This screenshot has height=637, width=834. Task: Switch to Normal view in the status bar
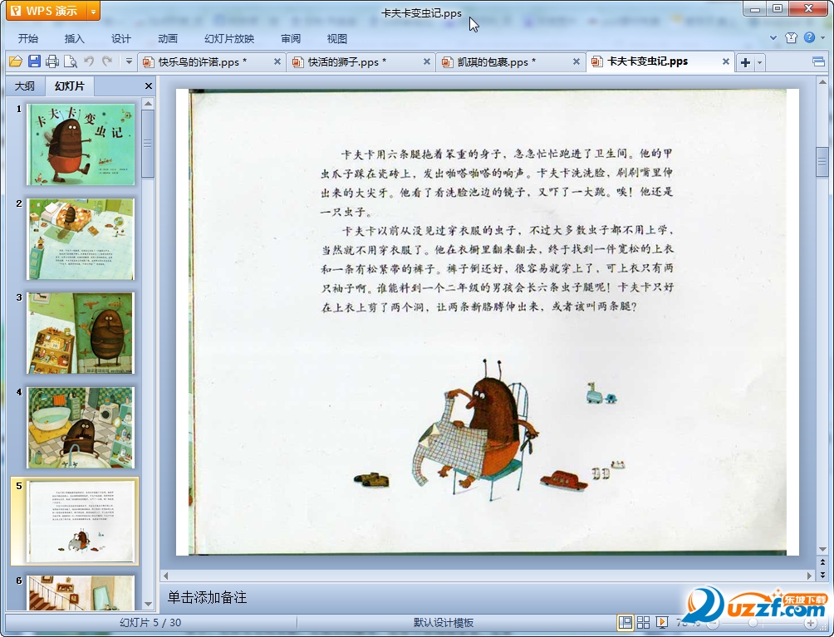(625, 622)
